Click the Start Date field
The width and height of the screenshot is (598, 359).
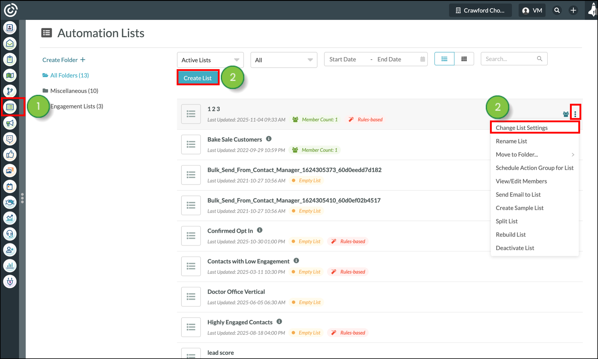(343, 59)
